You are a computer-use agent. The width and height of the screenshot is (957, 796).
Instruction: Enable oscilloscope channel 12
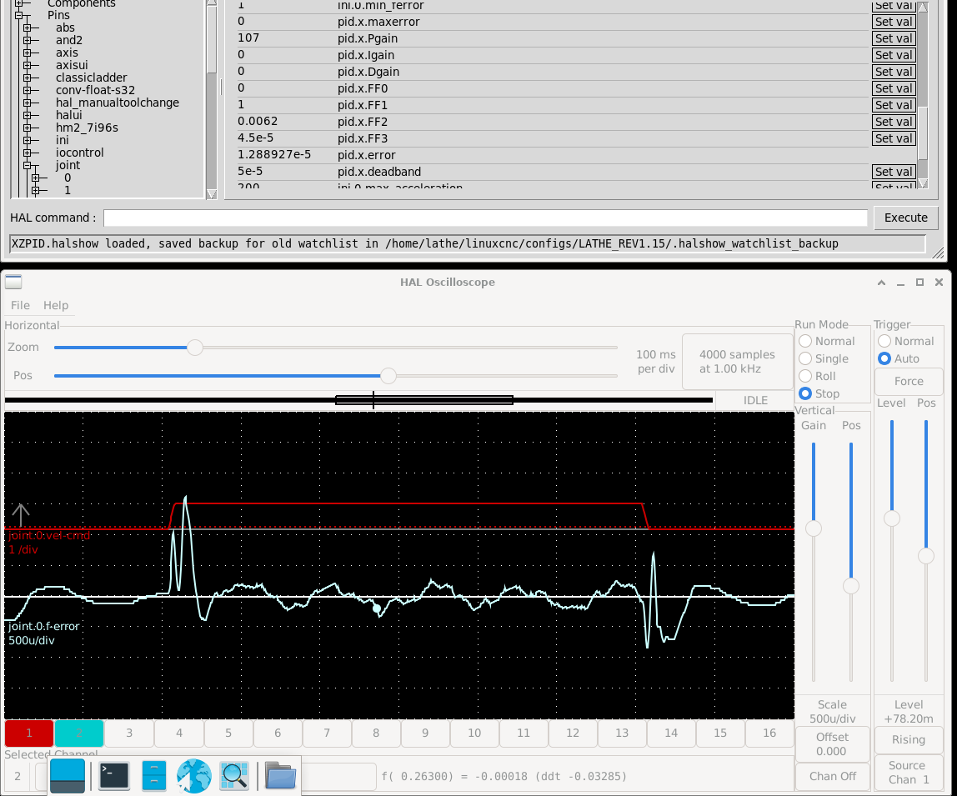[573, 733]
